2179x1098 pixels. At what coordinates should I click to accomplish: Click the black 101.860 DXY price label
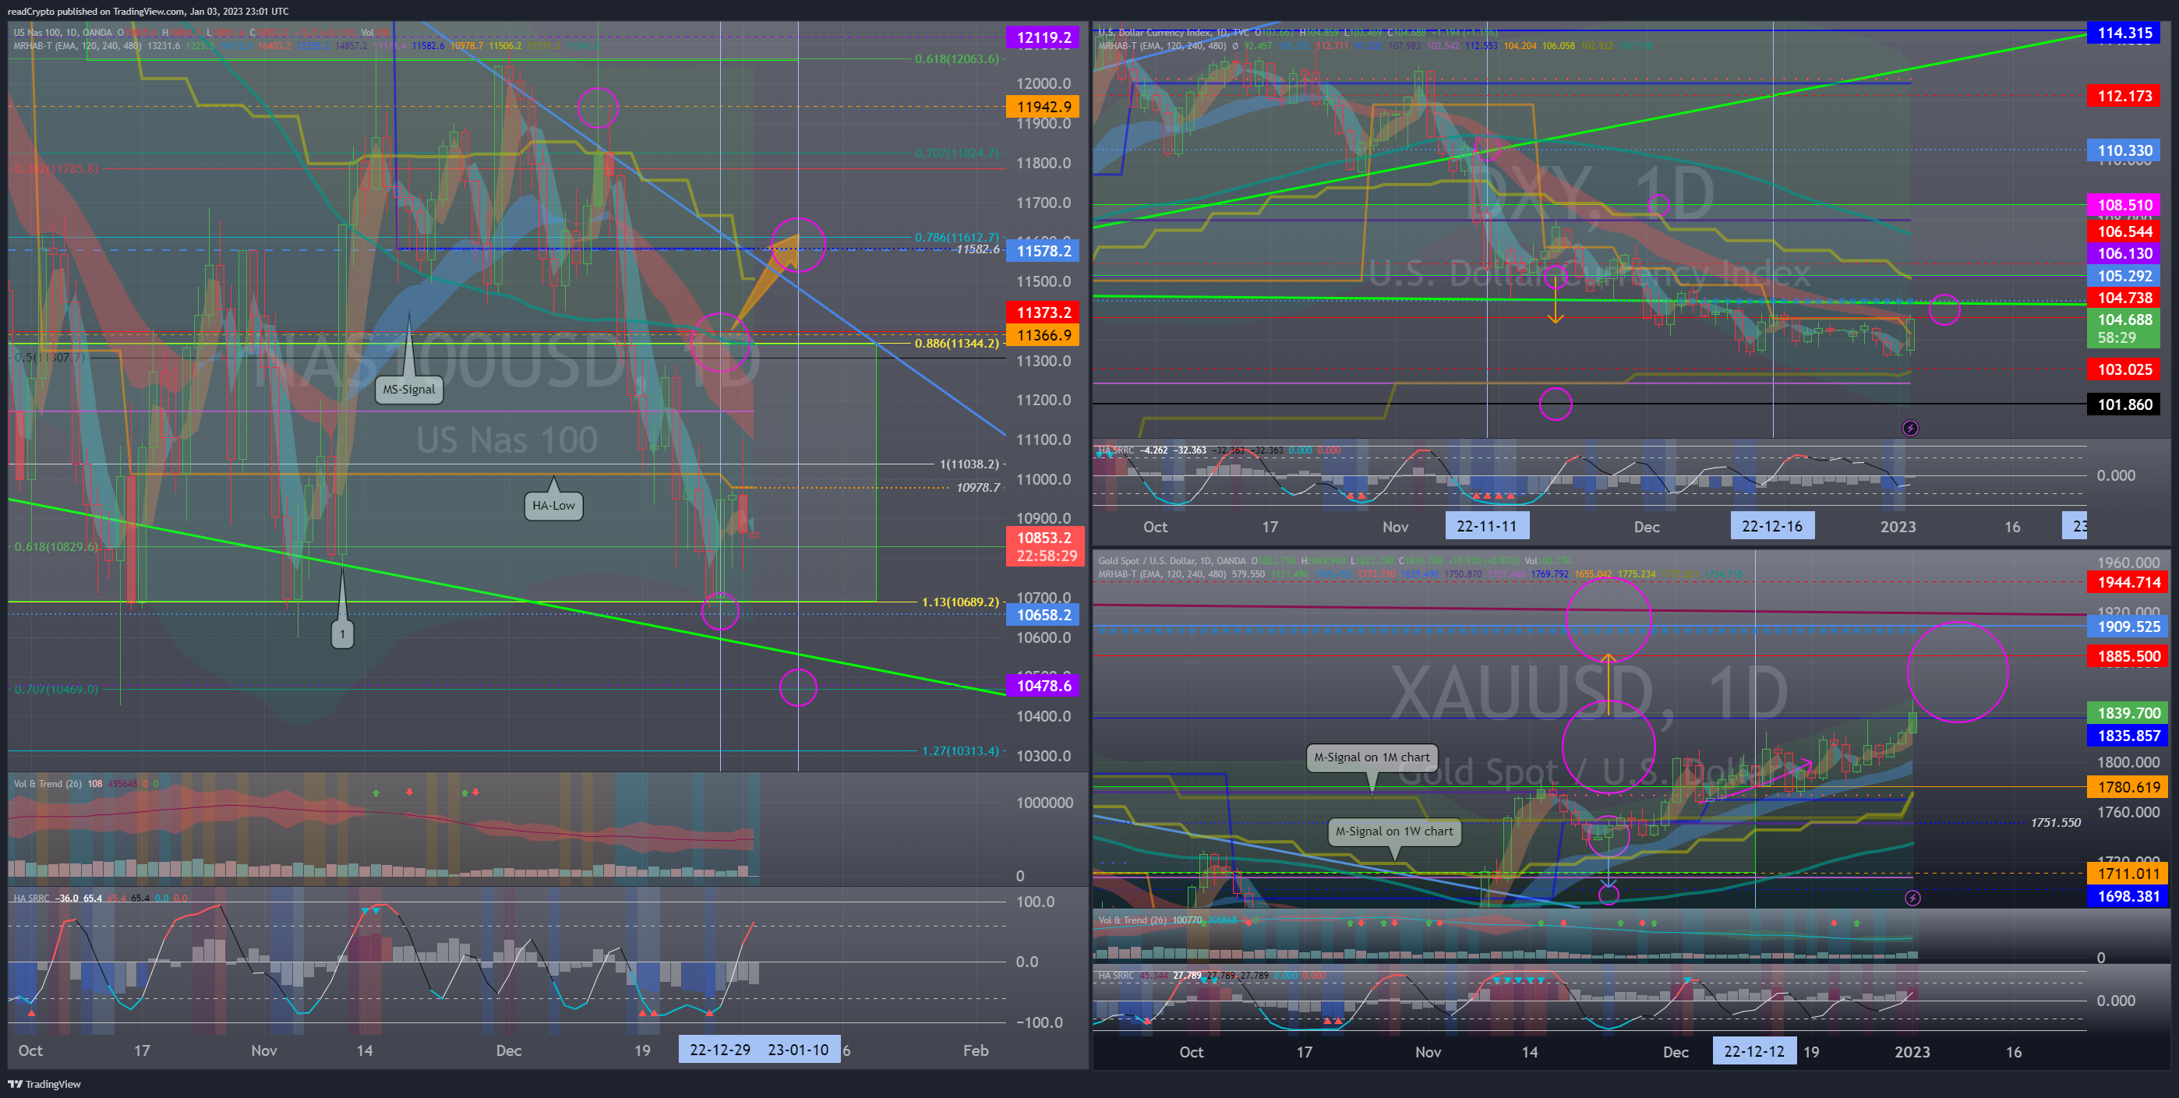pyautogui.click(x=2124, y=404)
